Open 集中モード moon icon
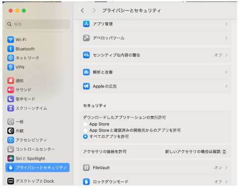 coord(11,99)
